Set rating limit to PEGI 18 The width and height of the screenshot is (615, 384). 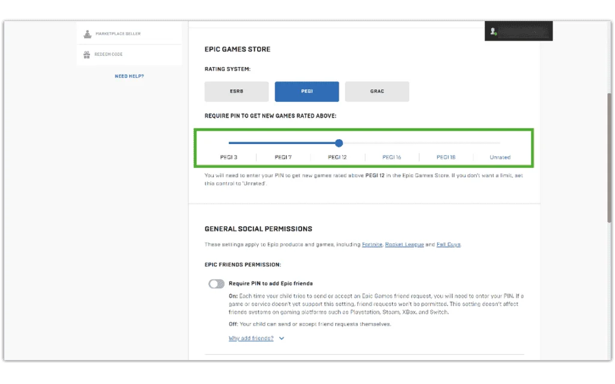(446, 157)
